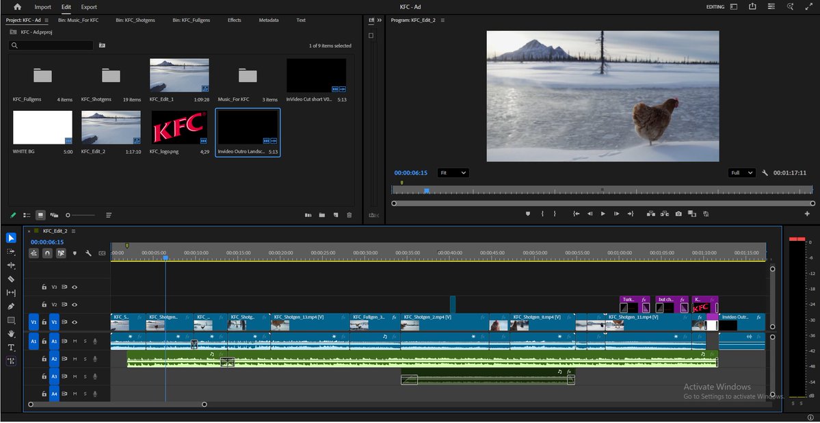
Task: Toggle A3 track targeting button
Action: (55, 376)
